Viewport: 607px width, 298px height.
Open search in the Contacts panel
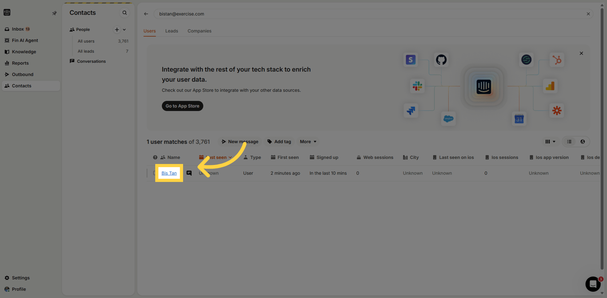125,12
